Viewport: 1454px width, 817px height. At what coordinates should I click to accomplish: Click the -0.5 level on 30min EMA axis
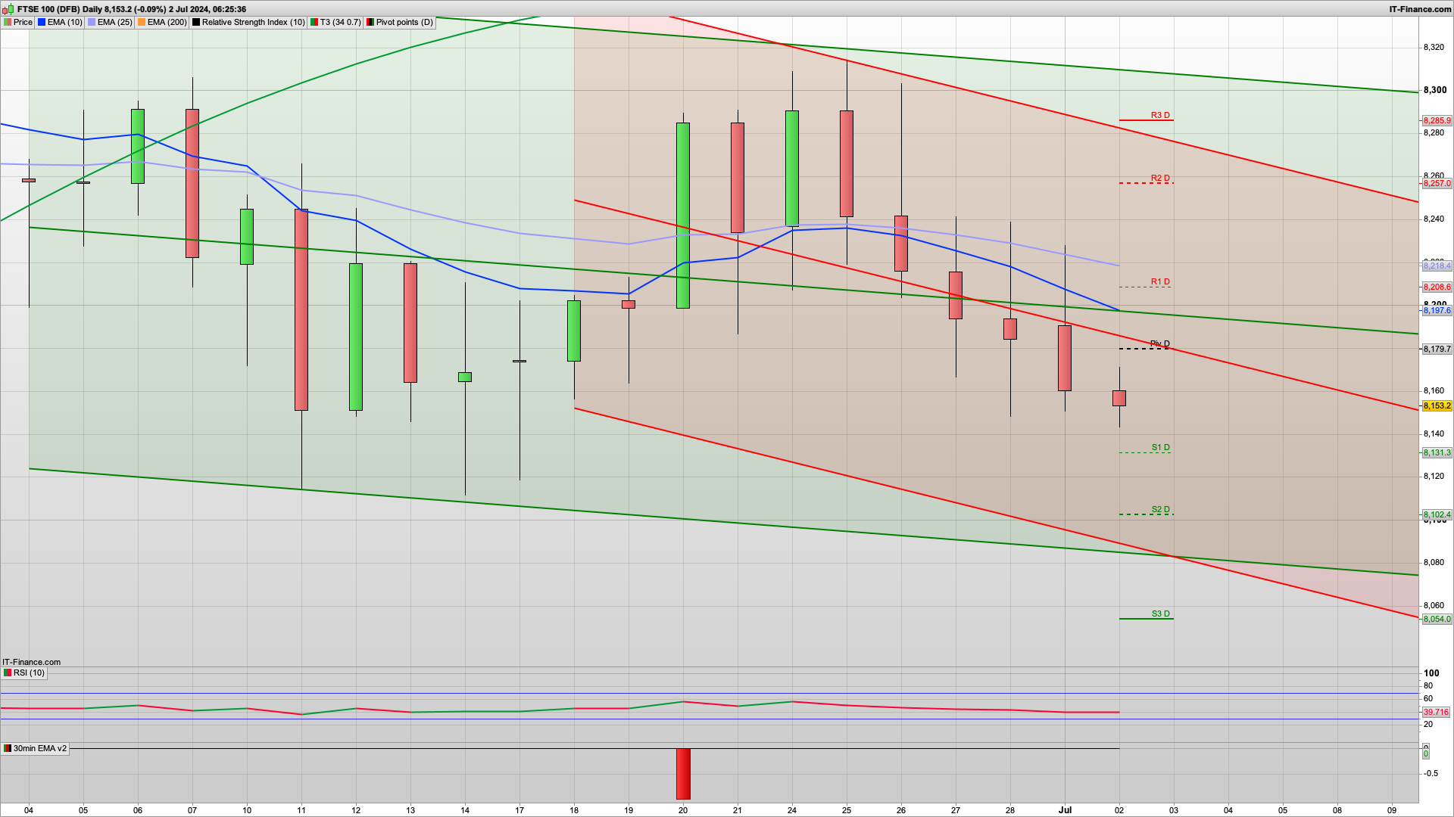point(1431,774)
